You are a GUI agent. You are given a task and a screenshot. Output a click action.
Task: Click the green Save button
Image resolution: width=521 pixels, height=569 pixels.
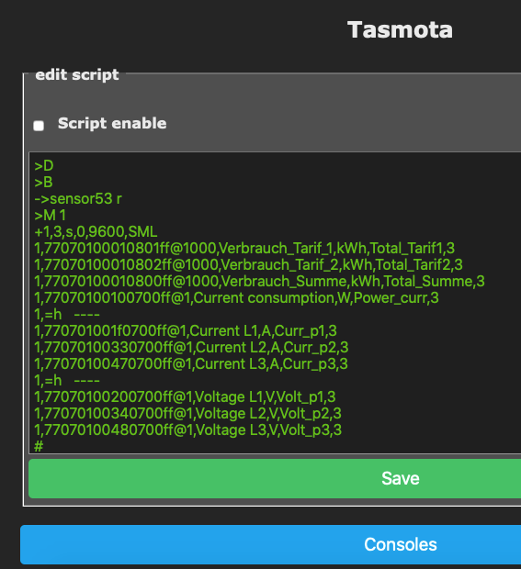275,478
